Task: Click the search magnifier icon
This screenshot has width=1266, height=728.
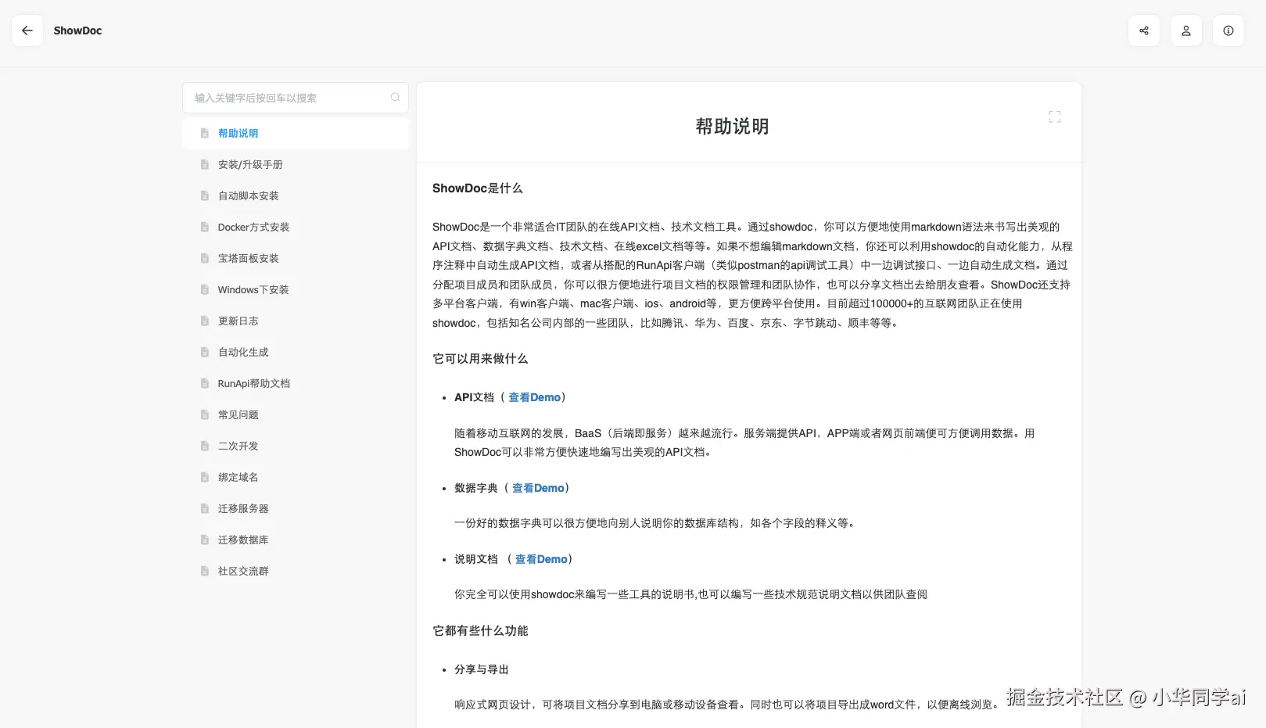Action: coord(395,97)
